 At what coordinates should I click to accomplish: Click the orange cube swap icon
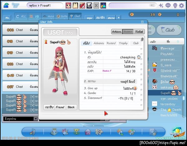(x=131, y=132)
